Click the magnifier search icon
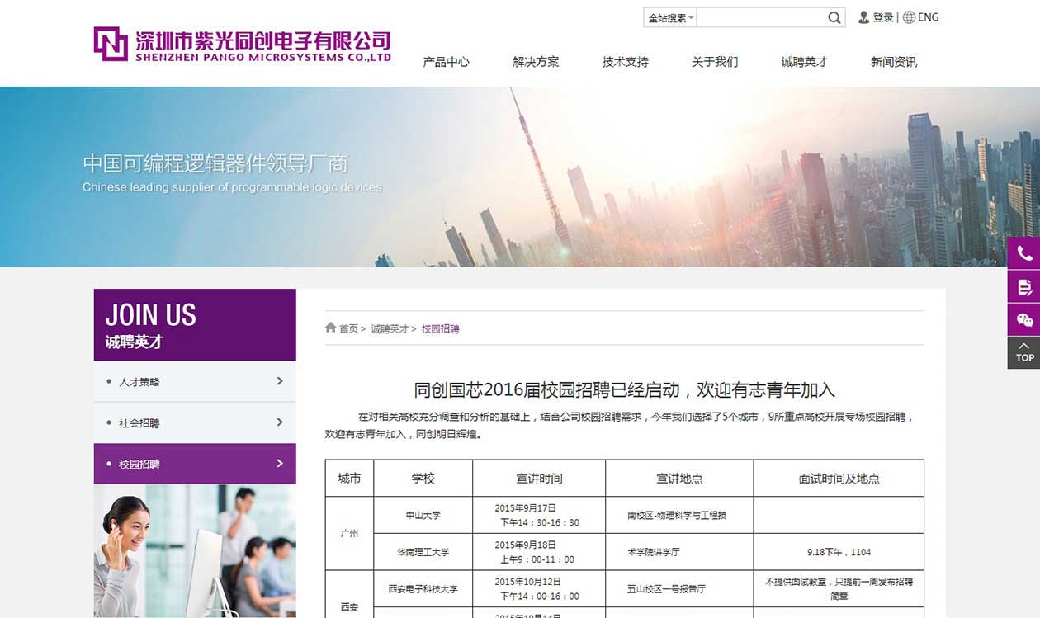The width and height of the screenshot is (1040, 618). [x=834, y=17]
